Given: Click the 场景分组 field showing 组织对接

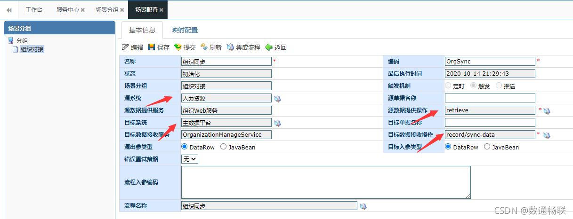Looking at the screenshot, I should [226, 86].
